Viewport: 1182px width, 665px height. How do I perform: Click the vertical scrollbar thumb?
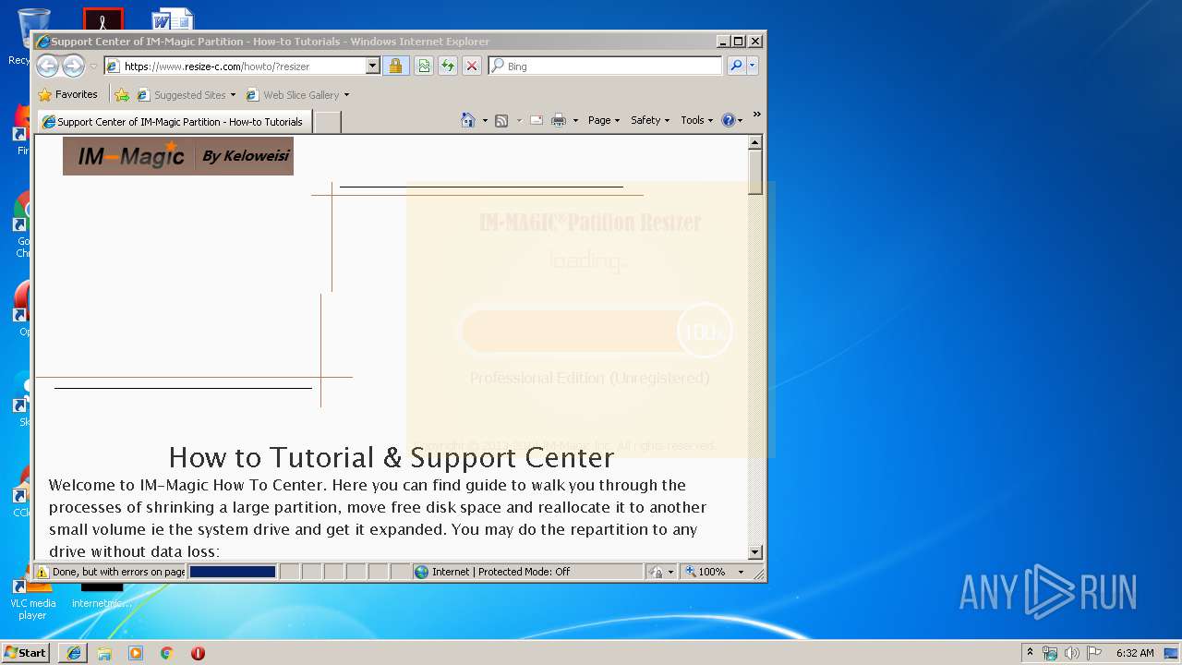pyautogui.click(x=755, y=172)
